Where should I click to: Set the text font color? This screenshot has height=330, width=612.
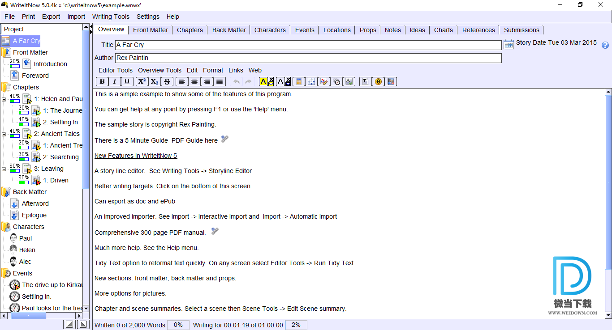point(280,81)
